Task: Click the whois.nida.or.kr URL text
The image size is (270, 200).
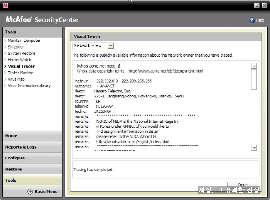Action: tap(132, 142)
